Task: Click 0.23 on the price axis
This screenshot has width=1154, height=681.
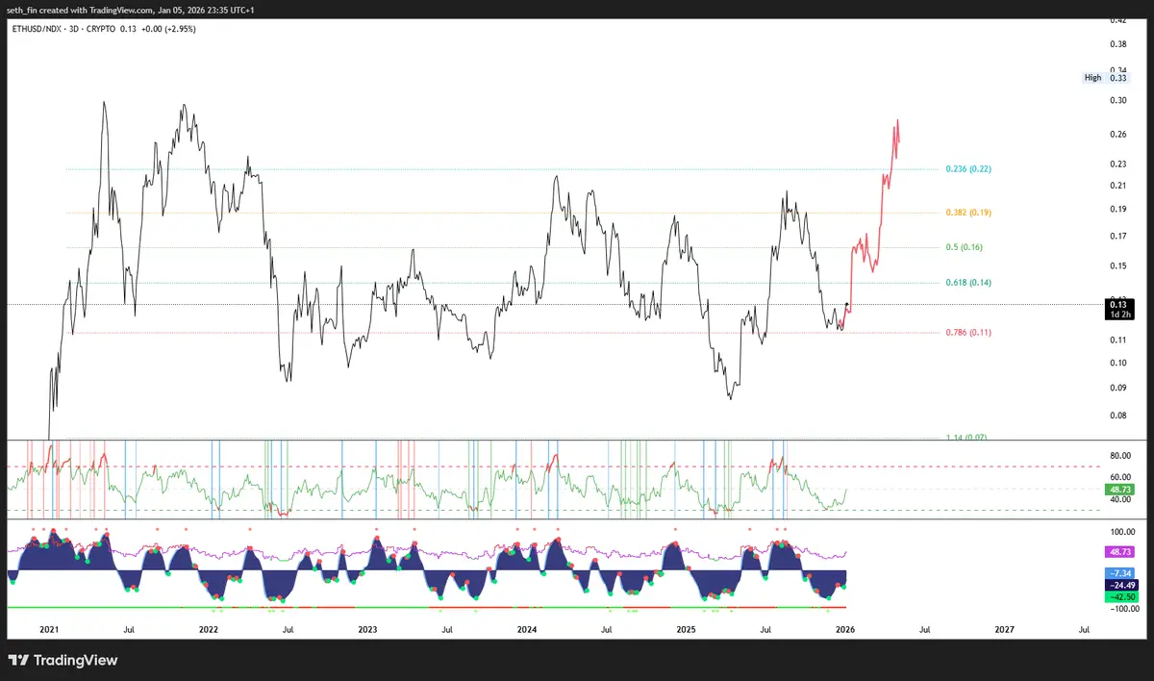Action: (1117, 164)
